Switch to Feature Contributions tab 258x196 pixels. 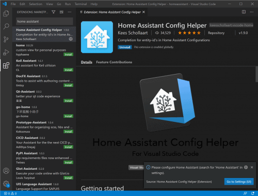[114, 62]
